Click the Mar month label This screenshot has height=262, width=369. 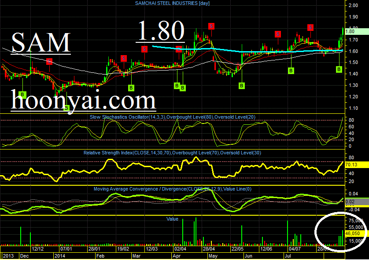(x=137, y=256)
